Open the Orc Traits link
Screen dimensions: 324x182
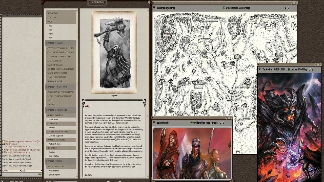point(89,175)
